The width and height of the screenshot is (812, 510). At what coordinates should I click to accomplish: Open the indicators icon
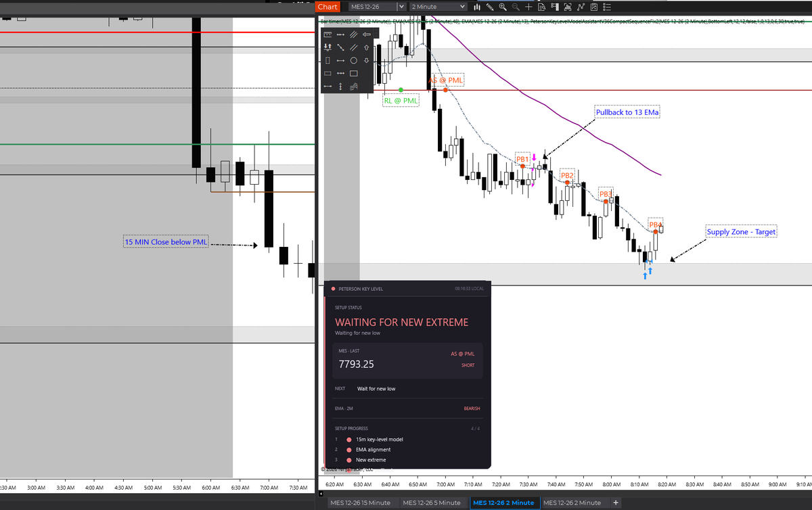tap(568, 7)
